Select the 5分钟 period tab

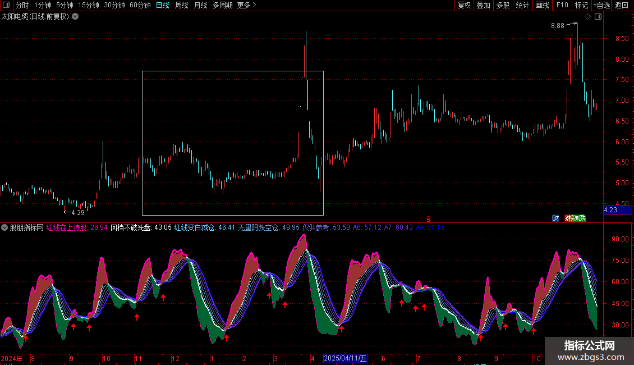tap(65, 5)
